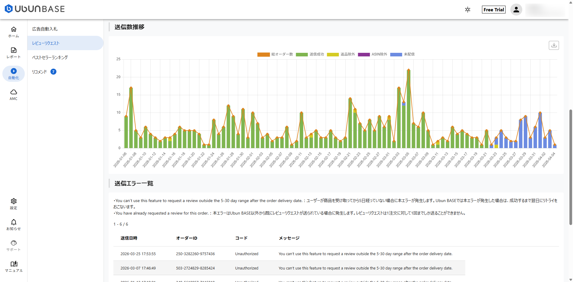Download the chart using download icon

[x=554, y=45]
